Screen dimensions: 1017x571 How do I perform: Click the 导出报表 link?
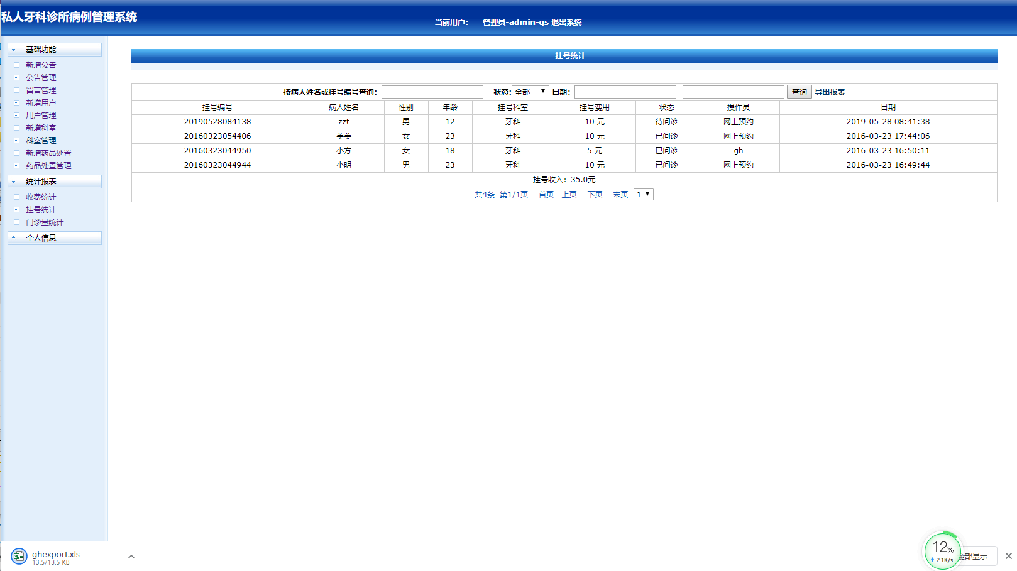point(830,92)
